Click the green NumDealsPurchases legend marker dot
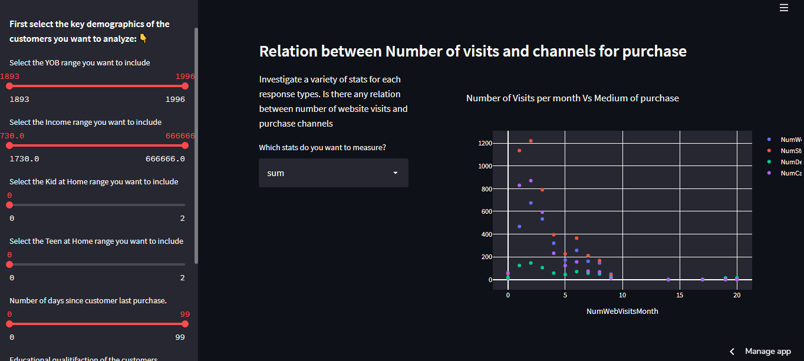804x361 pixels. pos(769,162)
